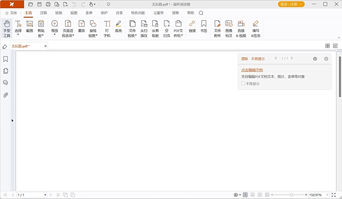Click the Snapshot (截图) tool icon

click(29, 26)
